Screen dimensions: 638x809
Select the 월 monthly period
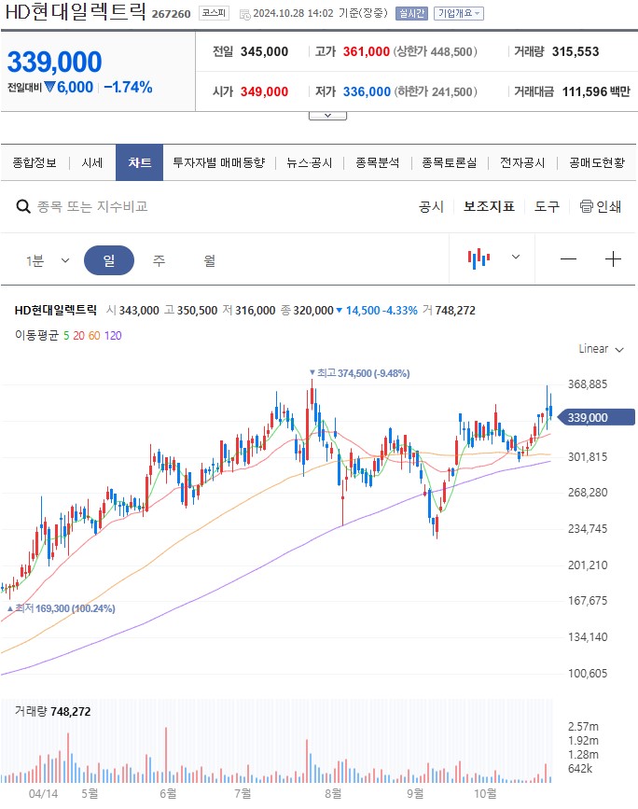tap(209, 260)
